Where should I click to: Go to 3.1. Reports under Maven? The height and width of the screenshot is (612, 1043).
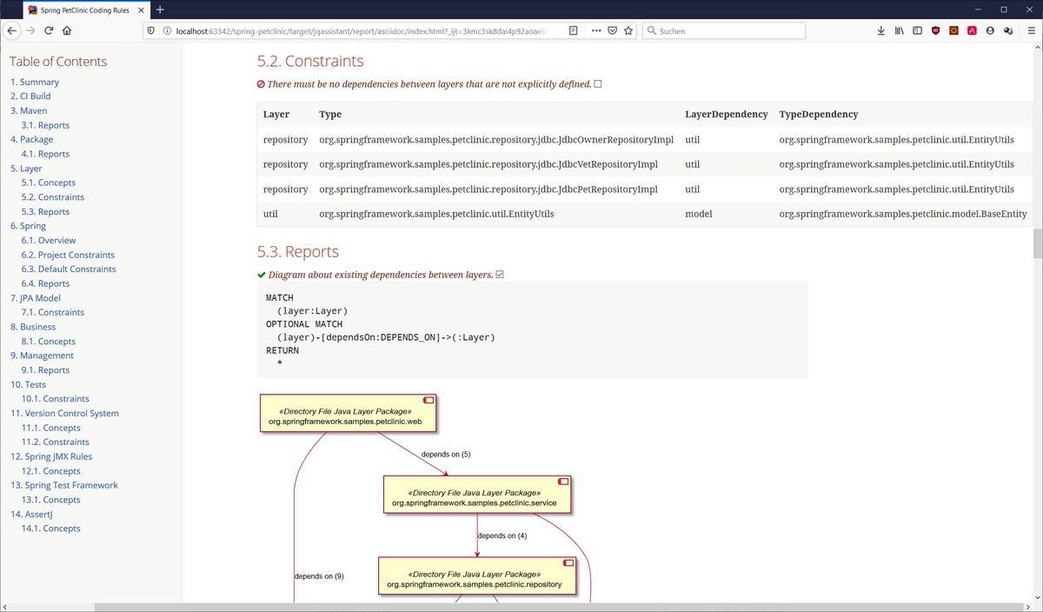tap(45, 125)
